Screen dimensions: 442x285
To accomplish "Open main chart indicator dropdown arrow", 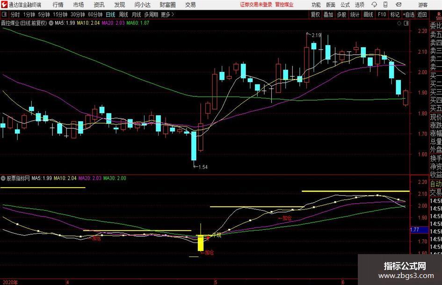I will click(51, 23).
